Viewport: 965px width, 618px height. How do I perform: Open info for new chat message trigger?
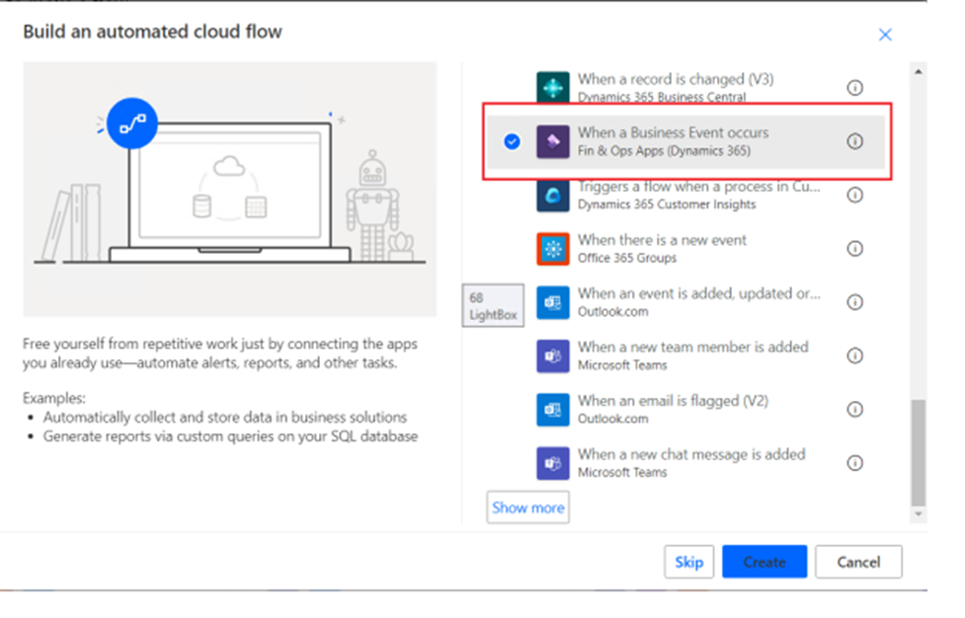(x=854, y=462)
